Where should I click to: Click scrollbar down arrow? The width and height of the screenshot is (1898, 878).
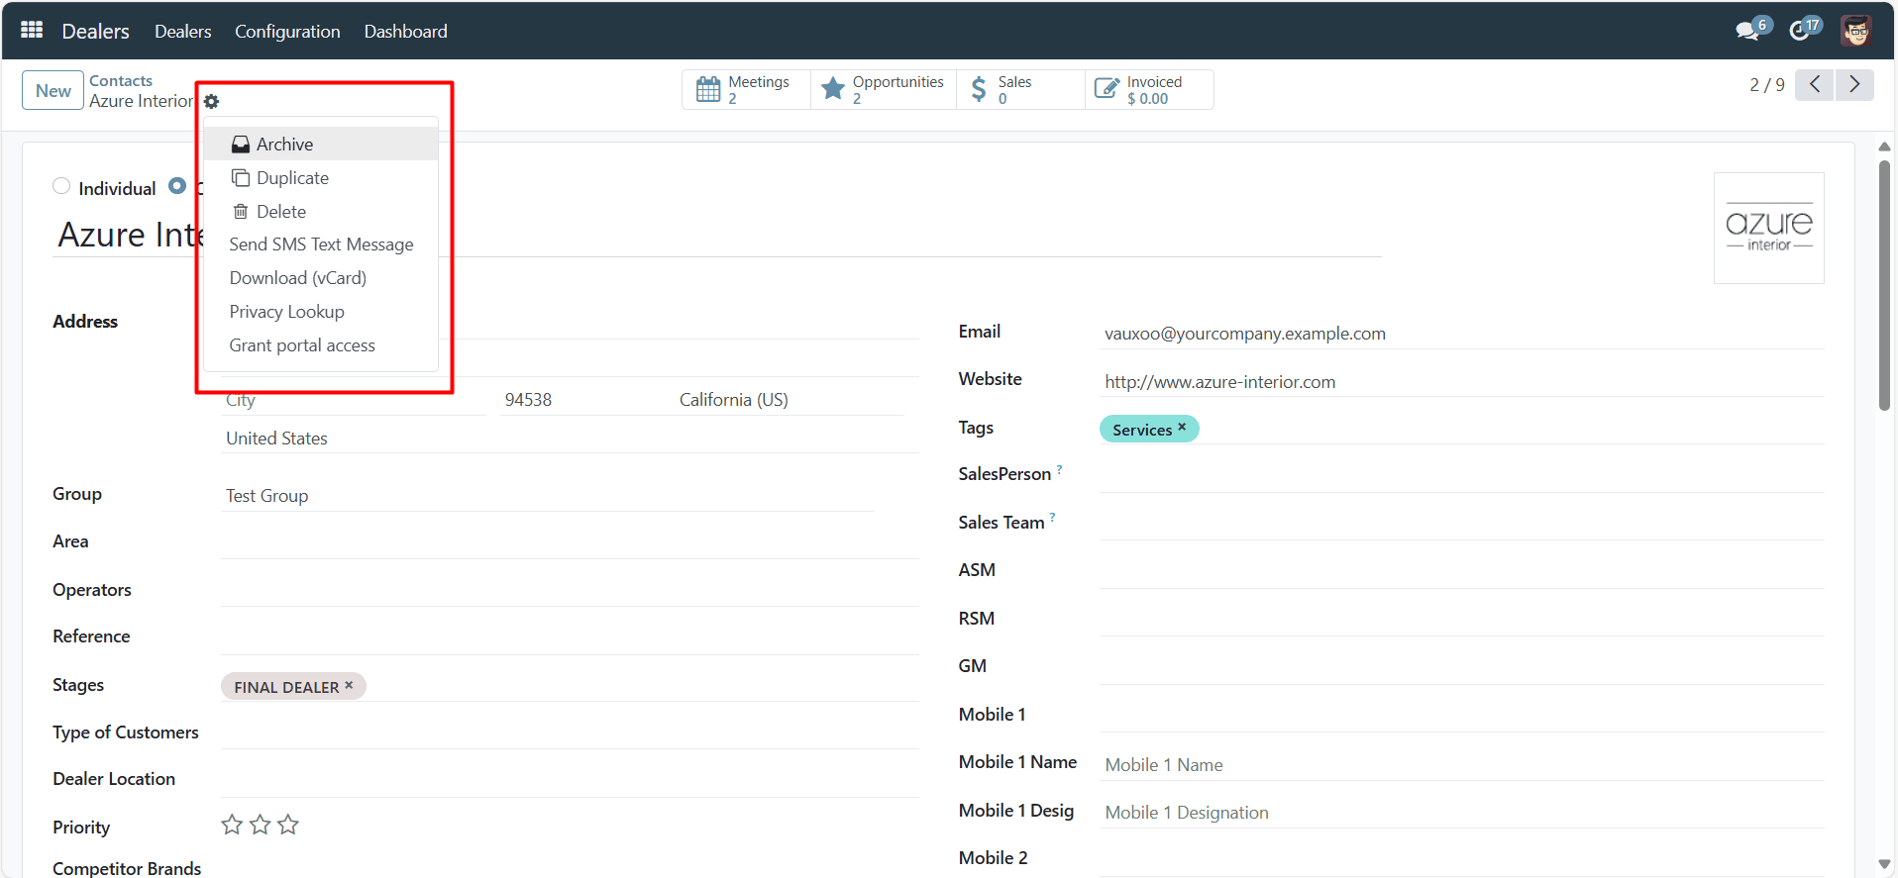[x=1884, y=864]
